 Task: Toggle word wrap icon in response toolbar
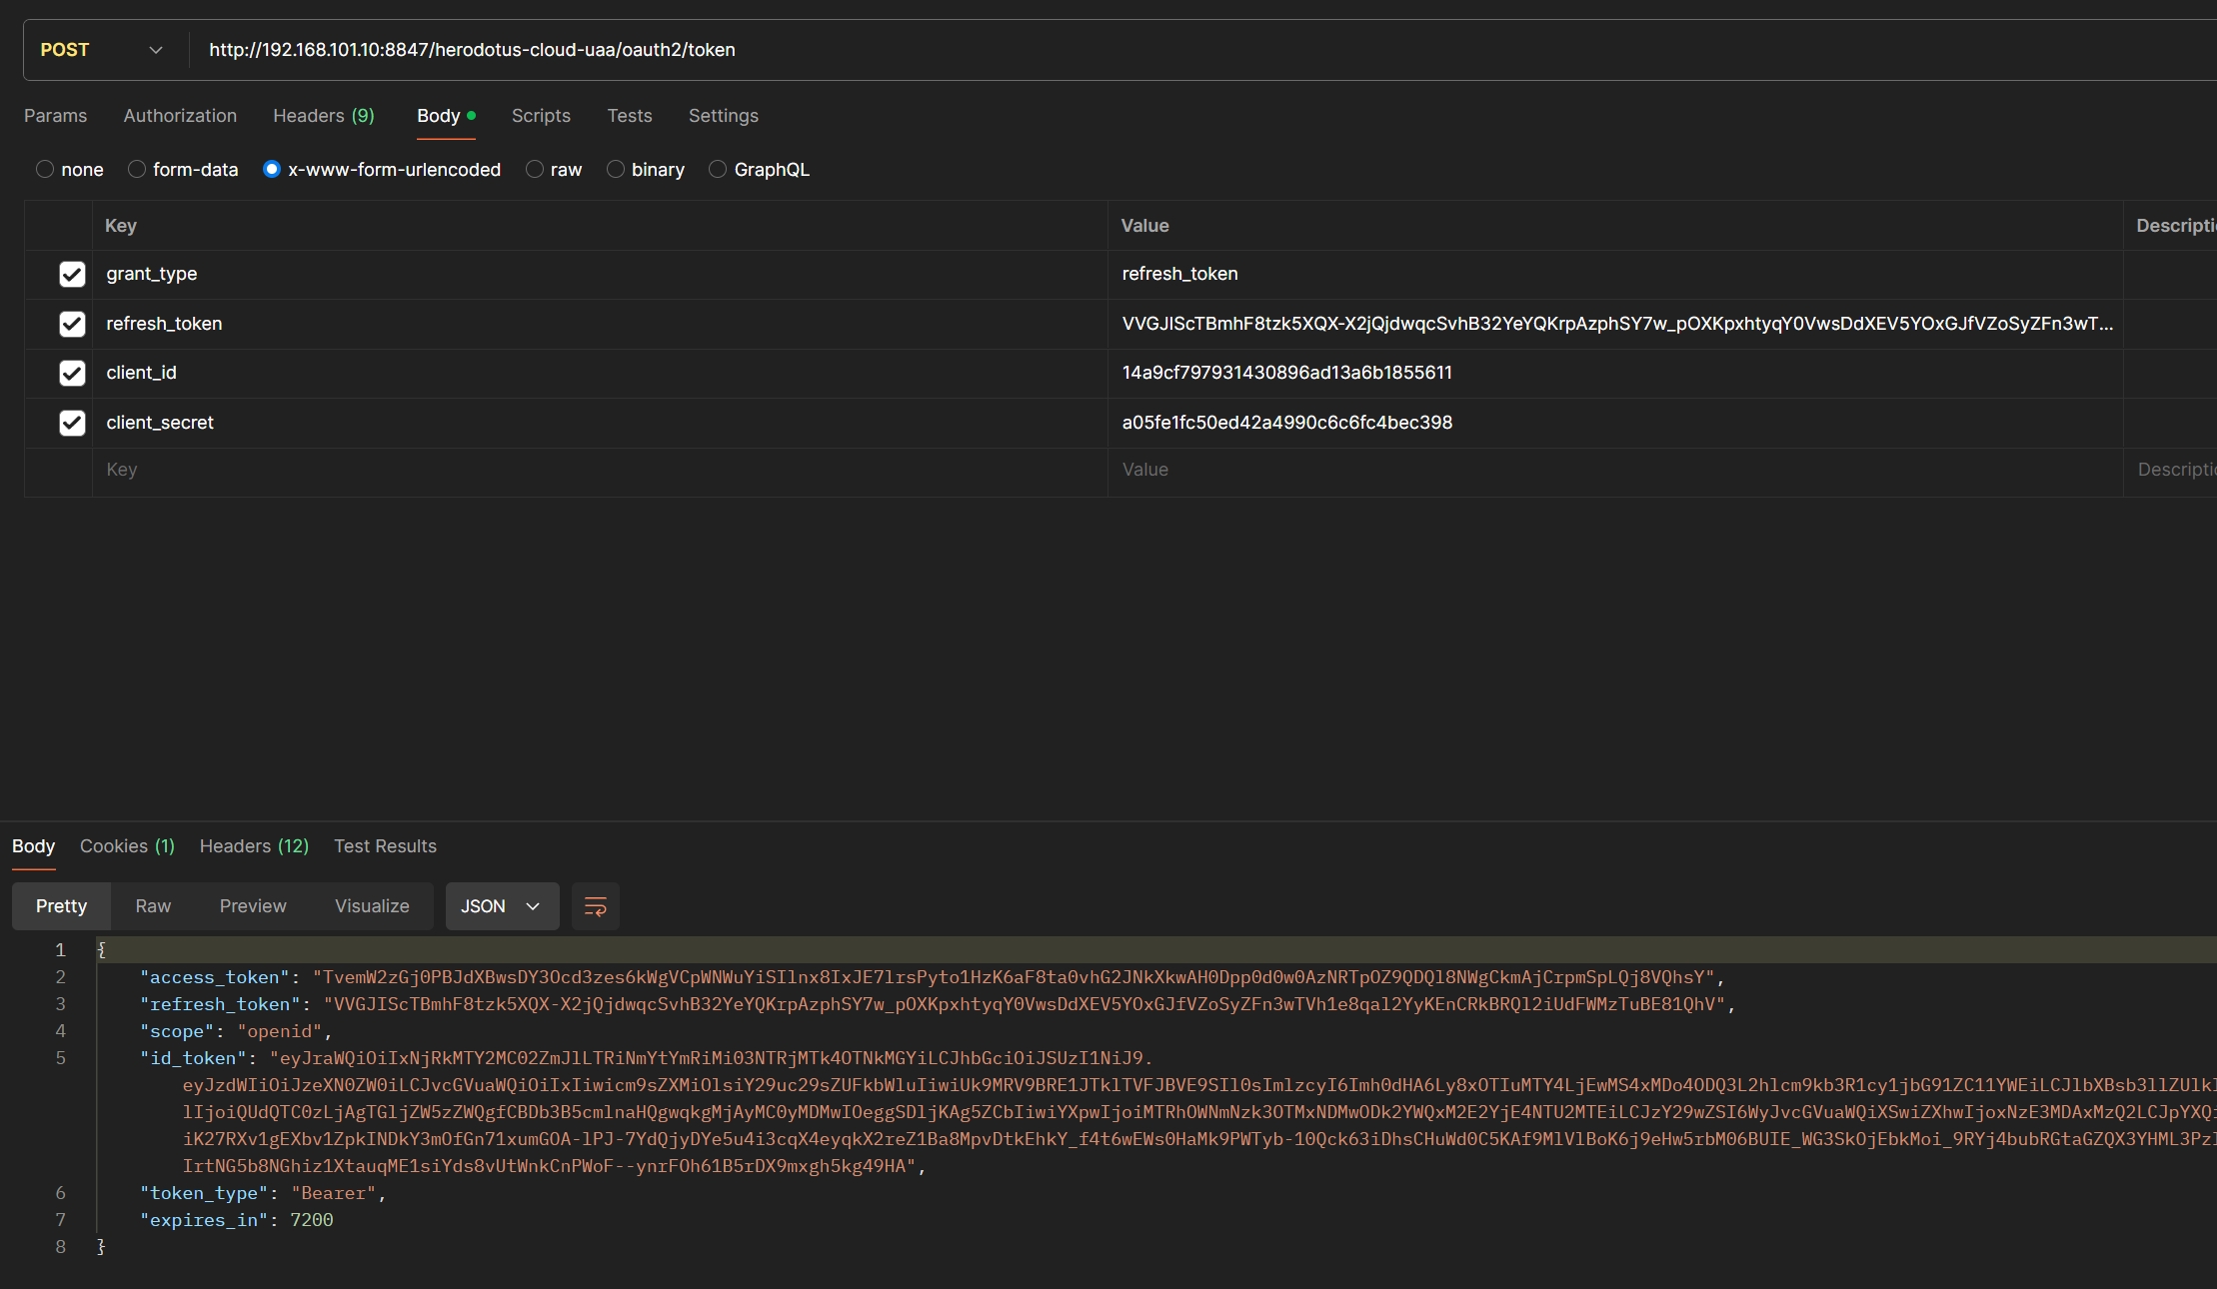coord(595,906)
